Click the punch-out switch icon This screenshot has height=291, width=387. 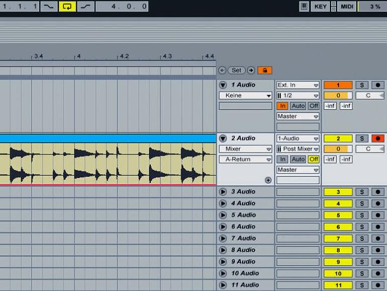(85, 6)
